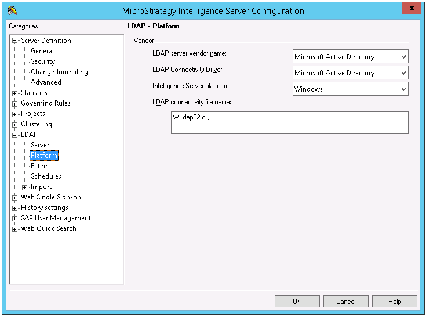Expand the Projects tree node
This screenshot has width=426, height=316.
(x=15, y=114)
